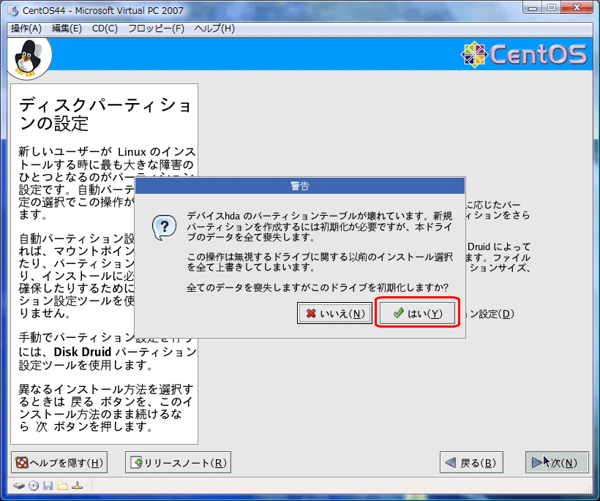The height and width of the screenshot is (501, 600).
Task: Click the CentOS44 - Microsoft Virtual PC 2007 title
Action: [103, 11]
